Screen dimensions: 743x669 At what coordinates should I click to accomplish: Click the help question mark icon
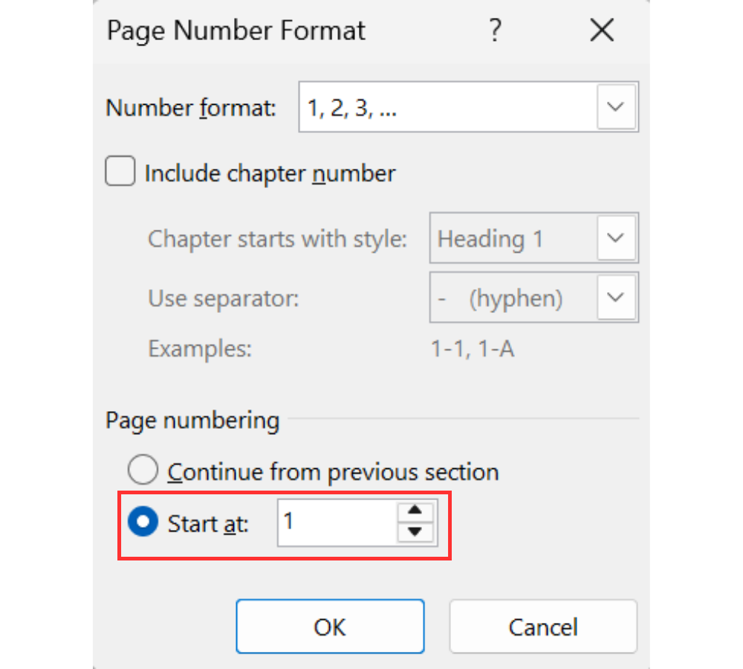[x=495, y=30]
